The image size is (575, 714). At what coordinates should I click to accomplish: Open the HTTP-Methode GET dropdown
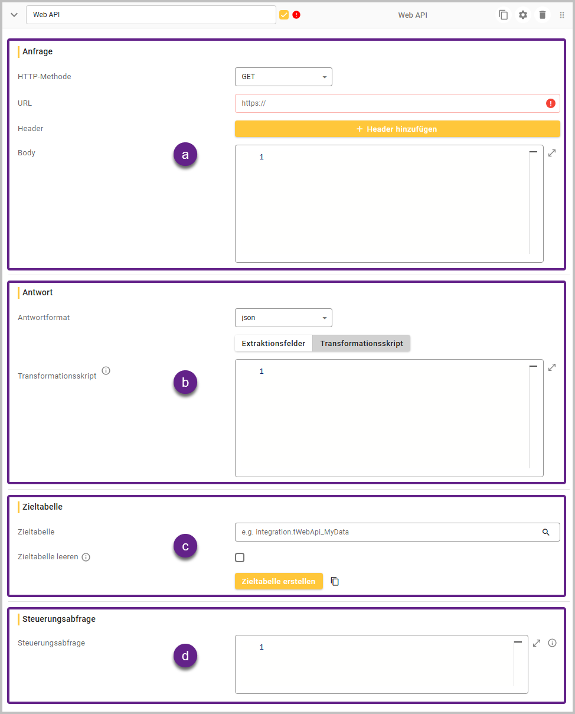coord(283,77)
